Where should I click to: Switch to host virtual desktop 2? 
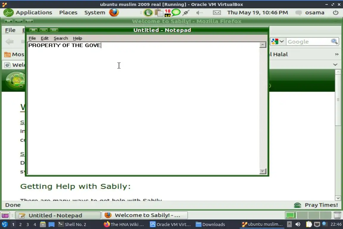(x=20, y=225)
